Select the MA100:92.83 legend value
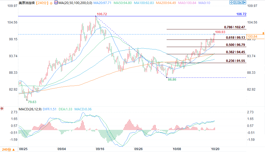The height and width of the screenshot is (152, 265). tap(144, 3)
